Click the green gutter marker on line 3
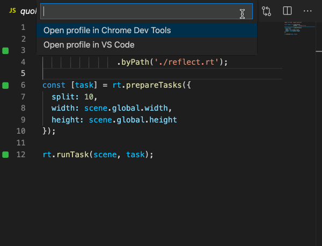The height and width of the screenshot is (246, 322). 6,50
